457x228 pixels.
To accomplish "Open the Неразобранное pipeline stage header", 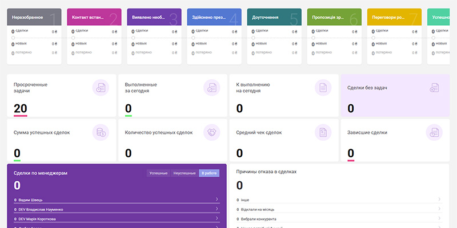I will (x=34, y=17).
